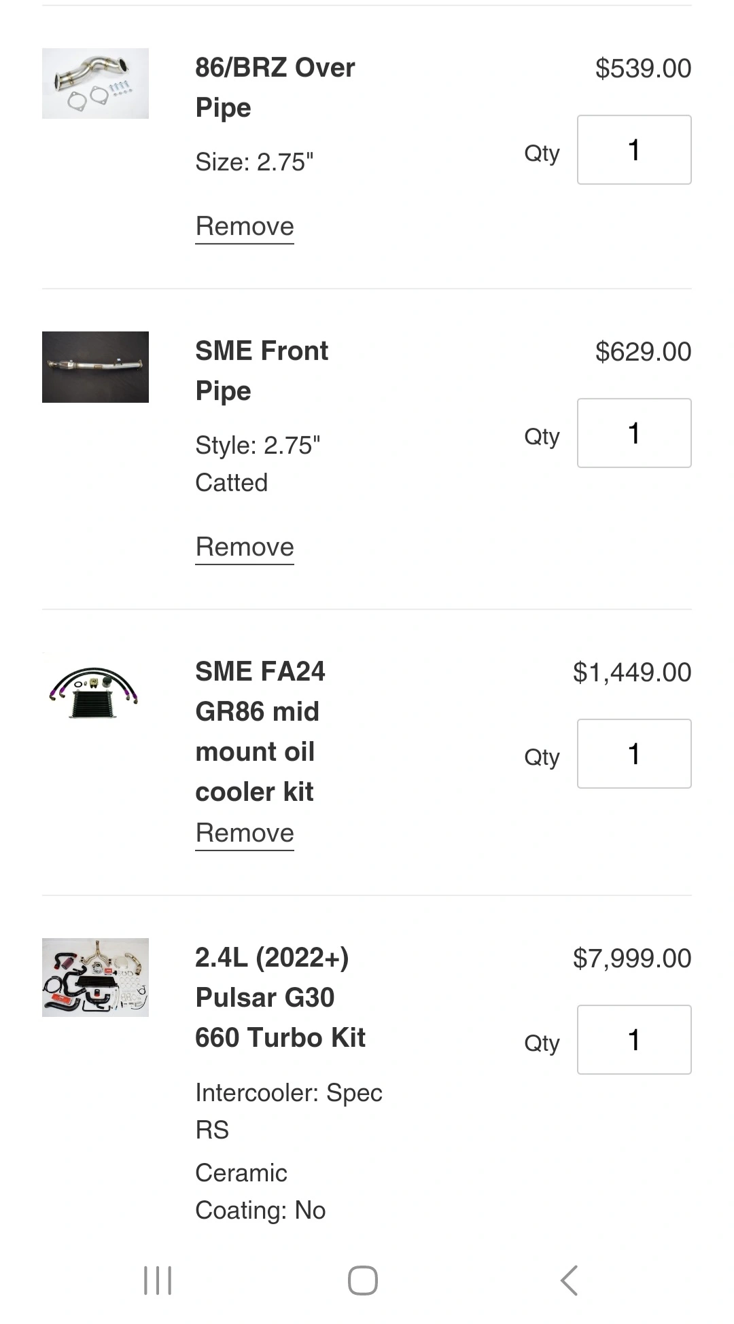
Task: Select the Turbo Kit quantity input
Action: (x=633, y=1040)
